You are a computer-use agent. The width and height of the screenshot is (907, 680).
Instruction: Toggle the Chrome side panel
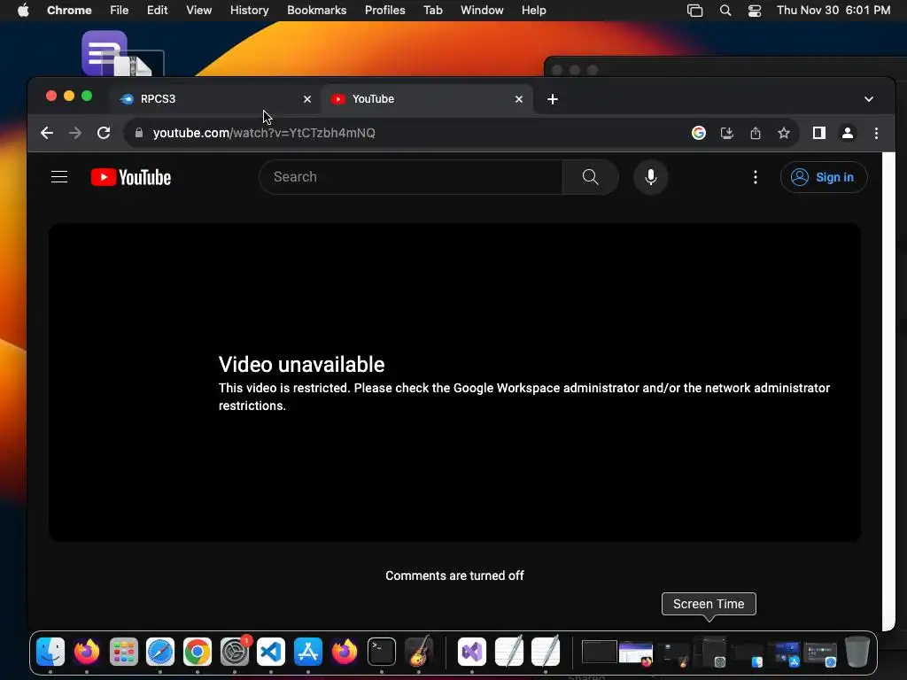coord(819,133)
